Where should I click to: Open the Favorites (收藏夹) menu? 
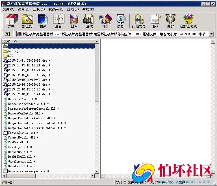click(55, 9)
